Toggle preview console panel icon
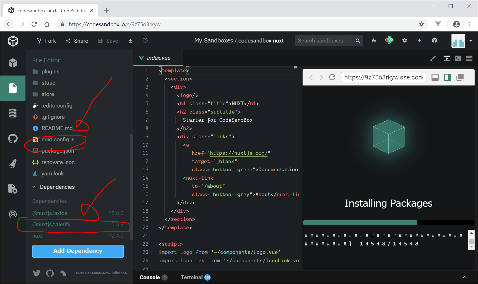Screen dimensions: 478x284 tap(435, 77)
